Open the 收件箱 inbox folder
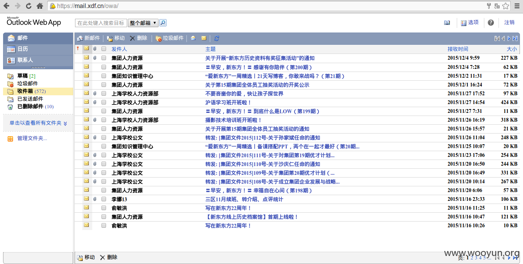The image size is (523, 264). coord(25,91)
